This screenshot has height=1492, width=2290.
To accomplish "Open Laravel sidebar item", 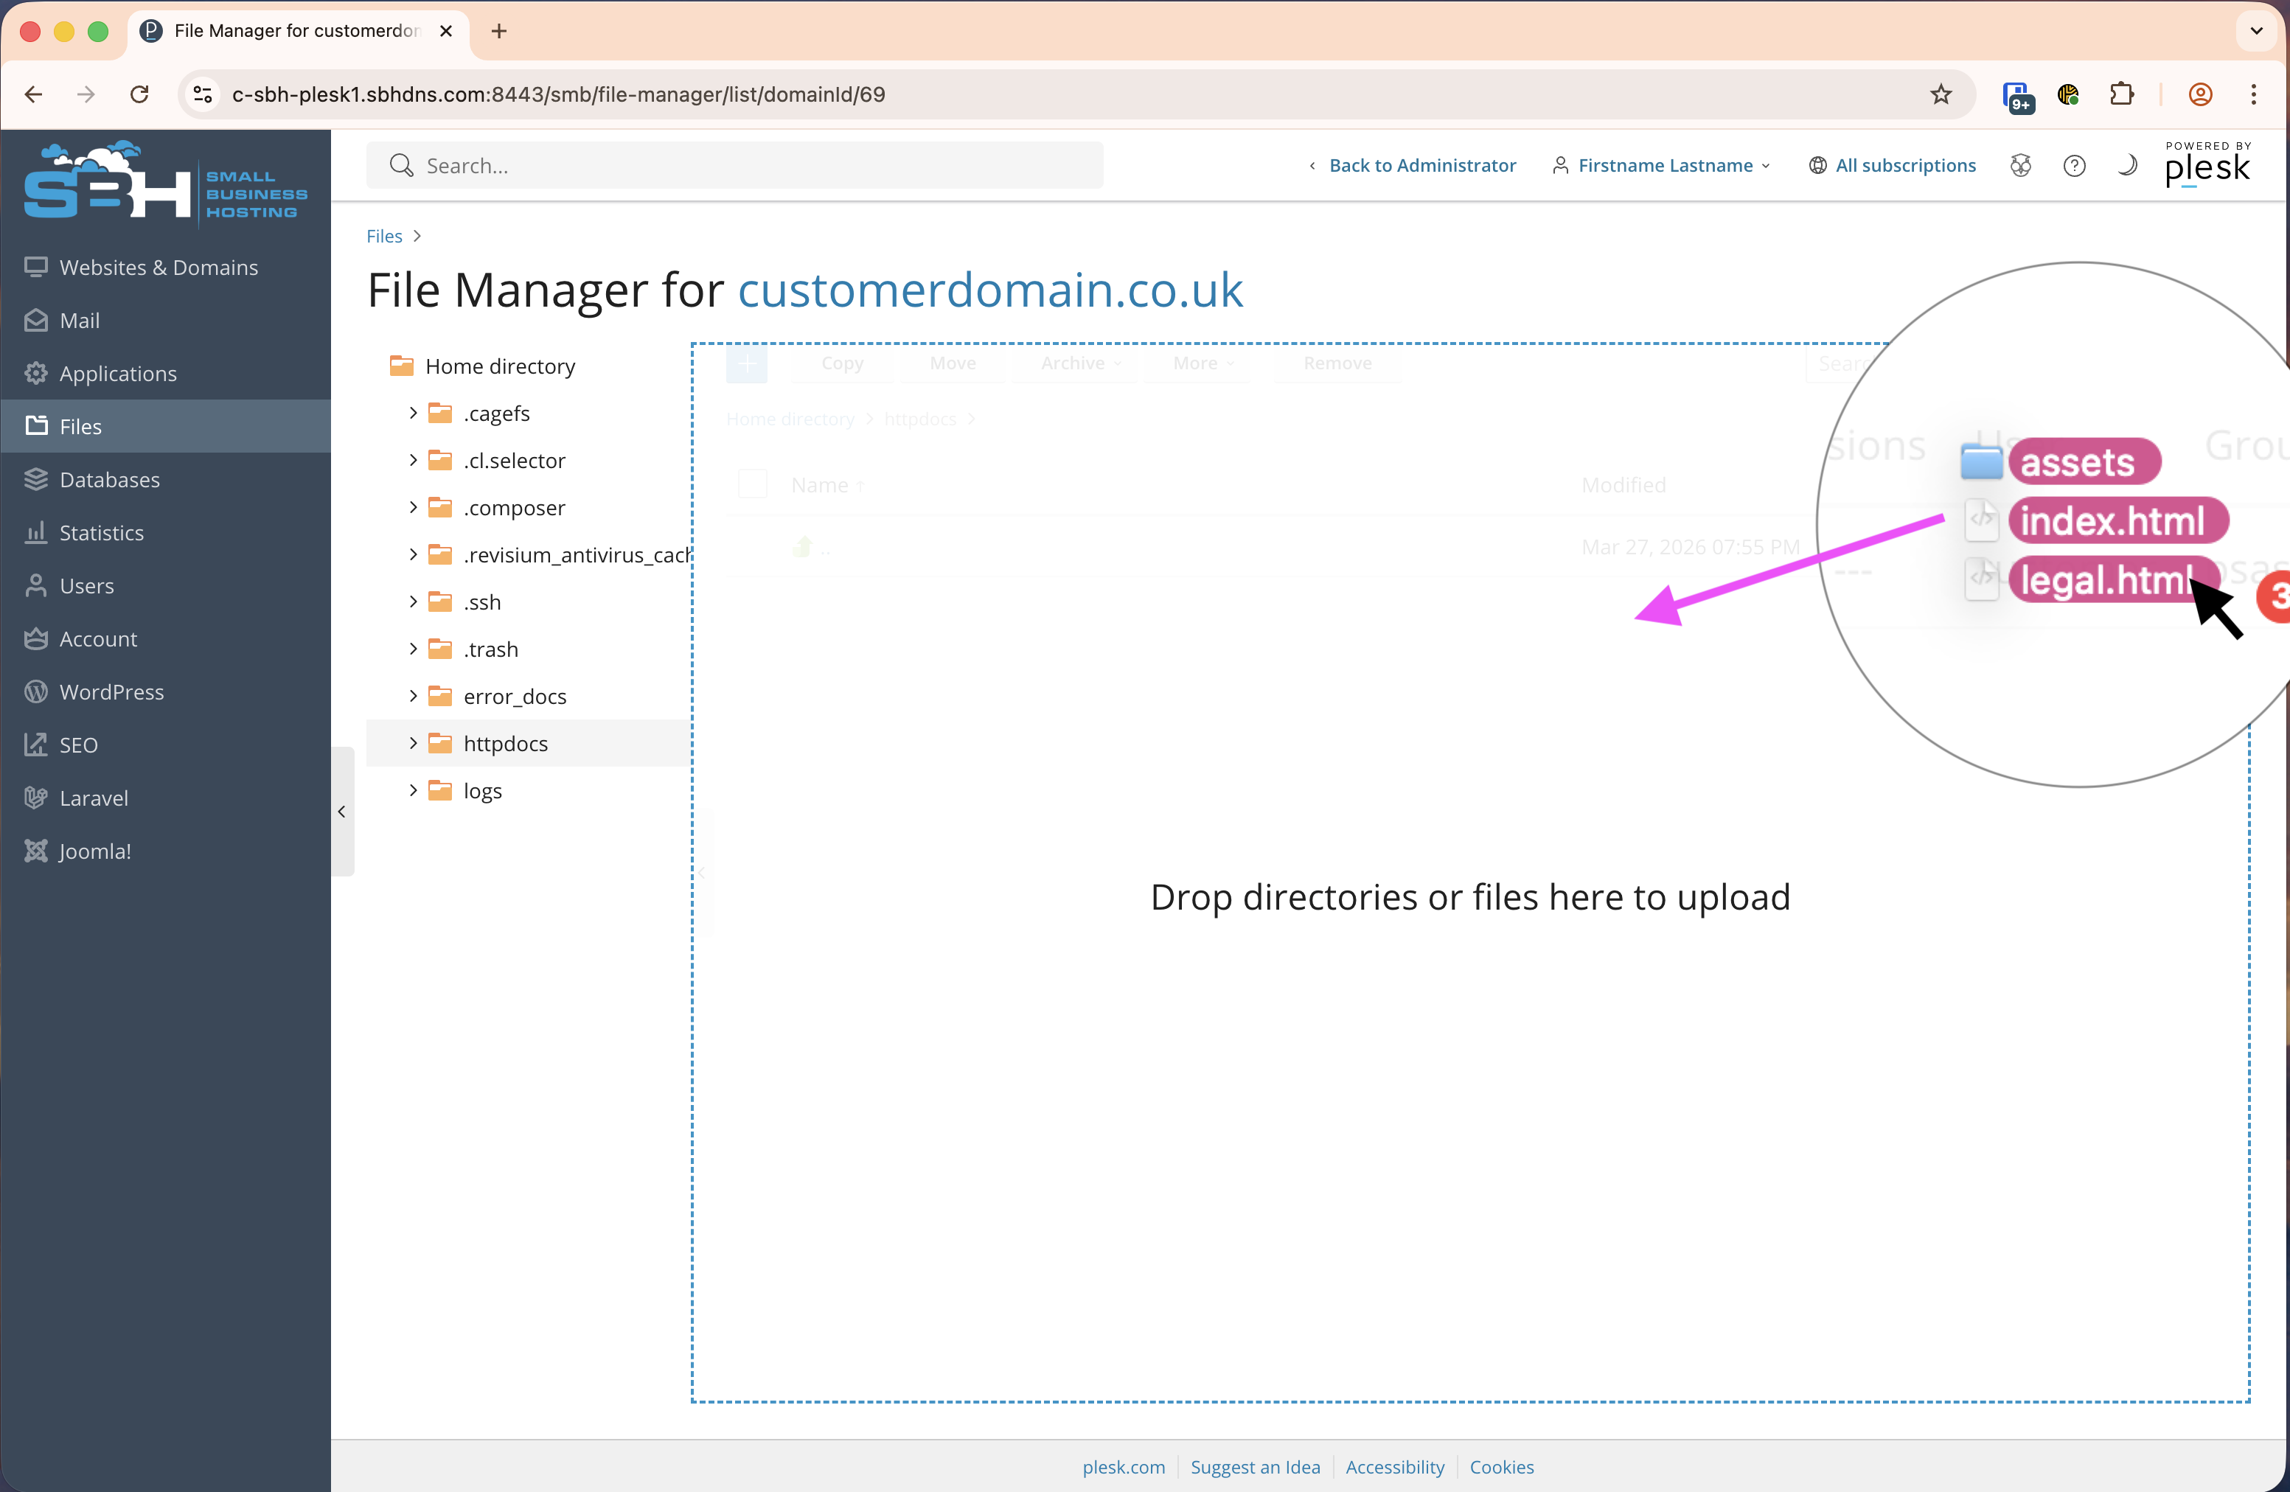I will click(94, 798).
